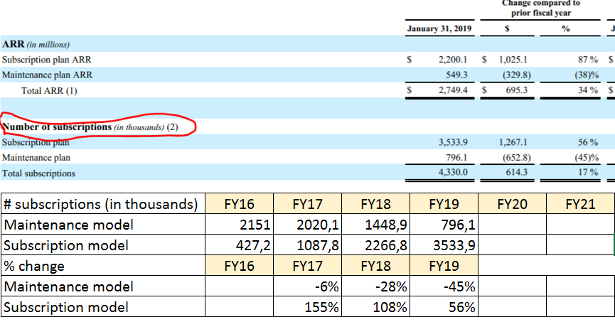Screen dimensions: 615x322
Task: Select the cell with value 1448,9
Action: pos(375,225)
